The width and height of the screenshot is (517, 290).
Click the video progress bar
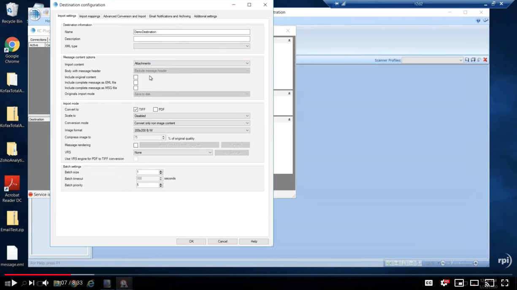tap(253, 274)
